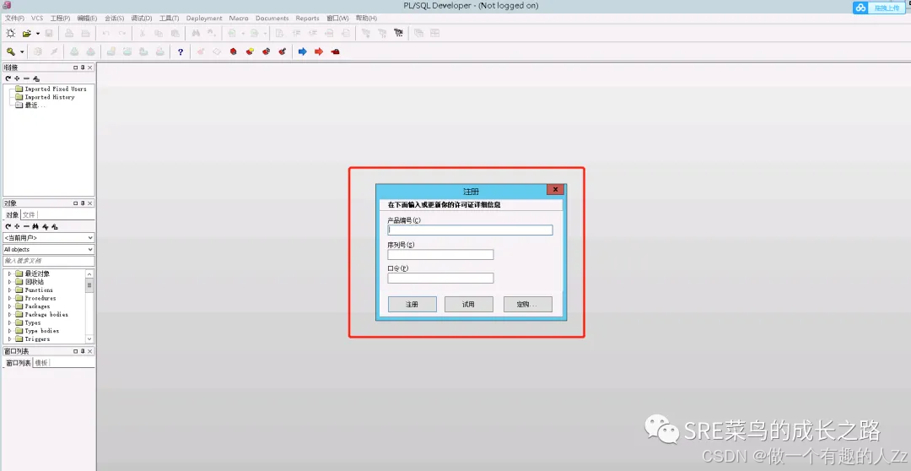Expand the Packages tree node
Screen dimensions: 911x471
(9, 306)
